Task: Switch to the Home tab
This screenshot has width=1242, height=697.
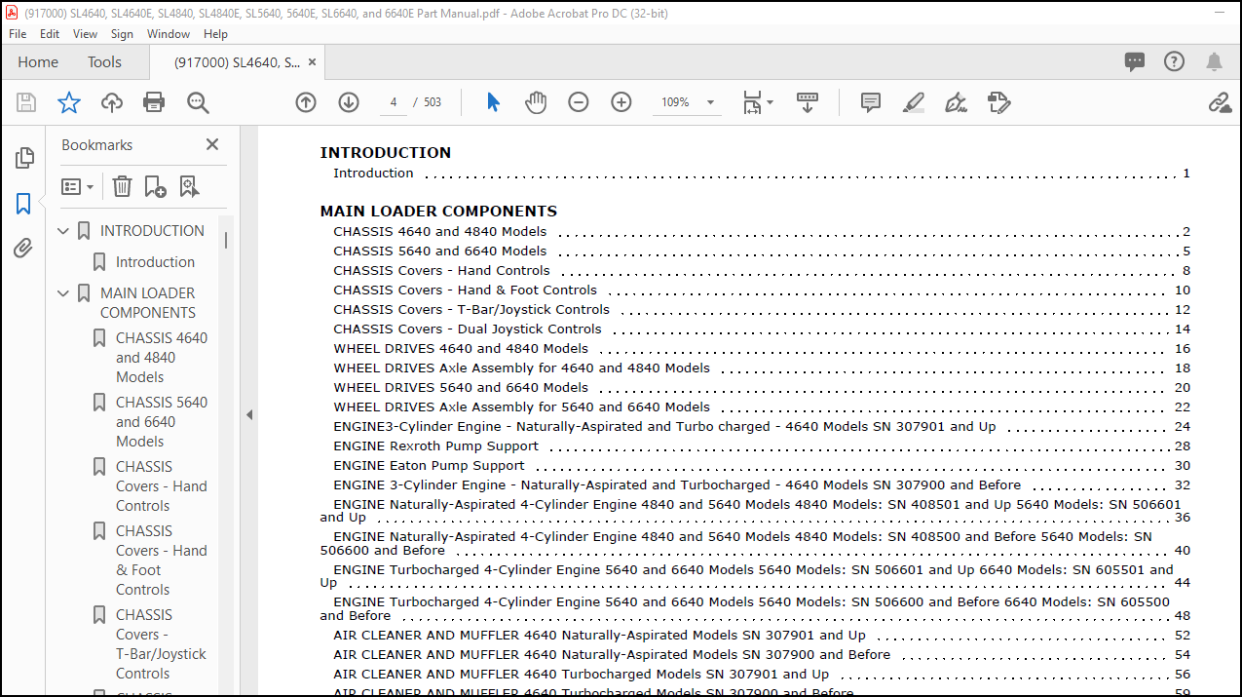Action: (x=38, y=61)
